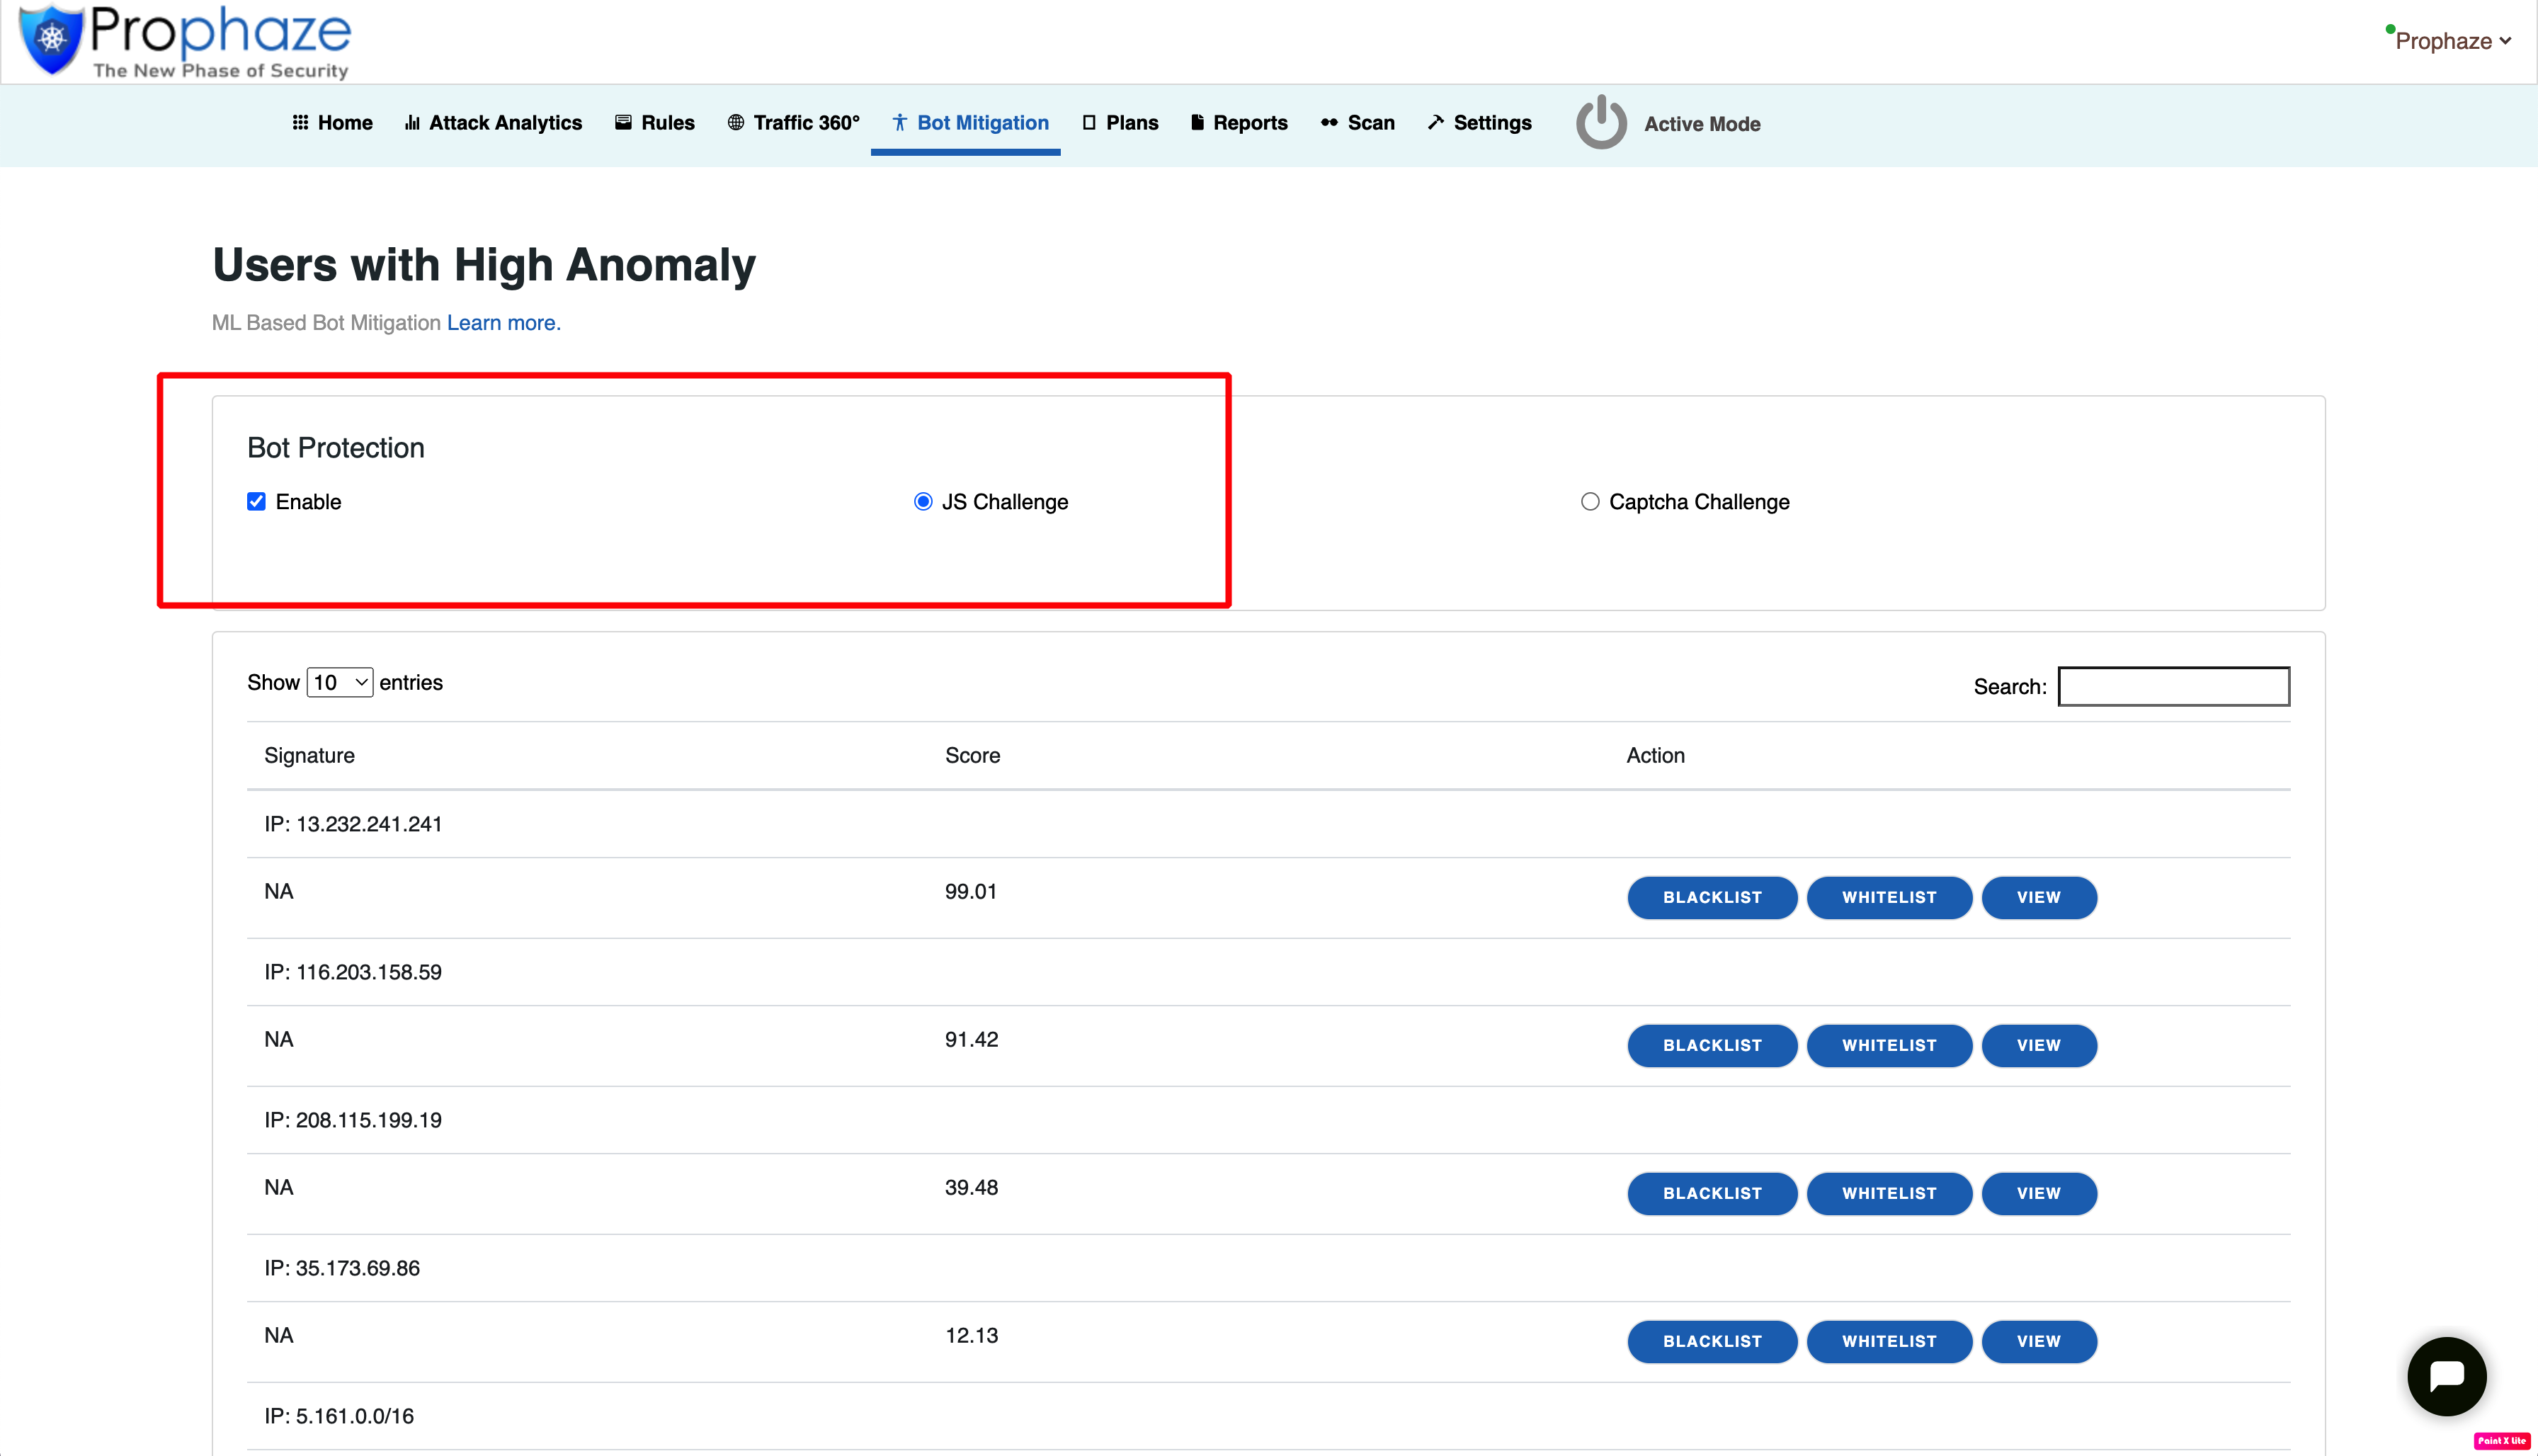Click the Scan menu icon
The image size is (2538, 1456).
click(x=1329, y=122)
